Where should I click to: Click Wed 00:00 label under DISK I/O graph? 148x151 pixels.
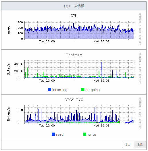tap(101, 125)
